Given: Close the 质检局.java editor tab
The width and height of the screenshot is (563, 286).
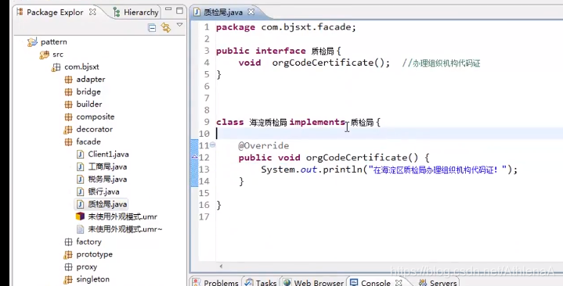Looking at the screenshot, I should [x=251, y=12].
